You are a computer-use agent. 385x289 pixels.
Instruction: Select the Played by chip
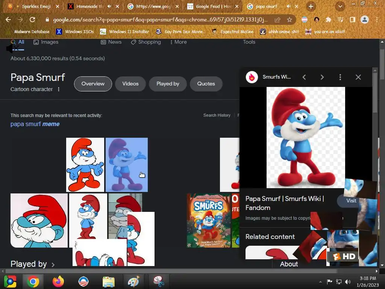(168, 84)
